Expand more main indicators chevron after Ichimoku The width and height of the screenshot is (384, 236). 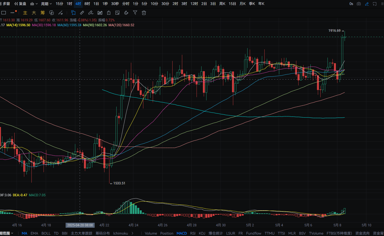(132, 233)
